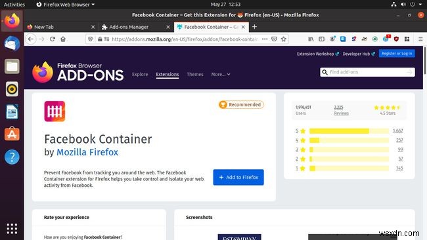
Task: Open page actions three-dot menu
Action: click(x=265, y=39)
